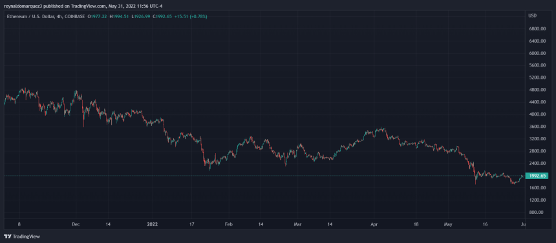Click the '8' date label on time axis
Viewport: 556px width, 243px height.
[x=19, y=224]
